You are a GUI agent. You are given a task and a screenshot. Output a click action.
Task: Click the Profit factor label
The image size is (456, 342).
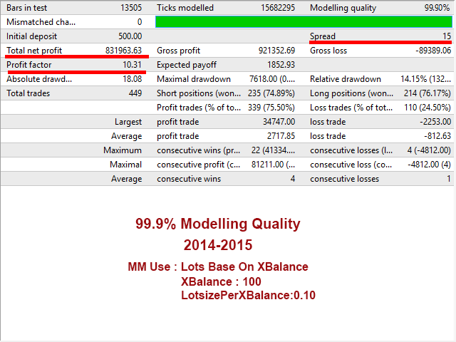[x=28, y=65]
